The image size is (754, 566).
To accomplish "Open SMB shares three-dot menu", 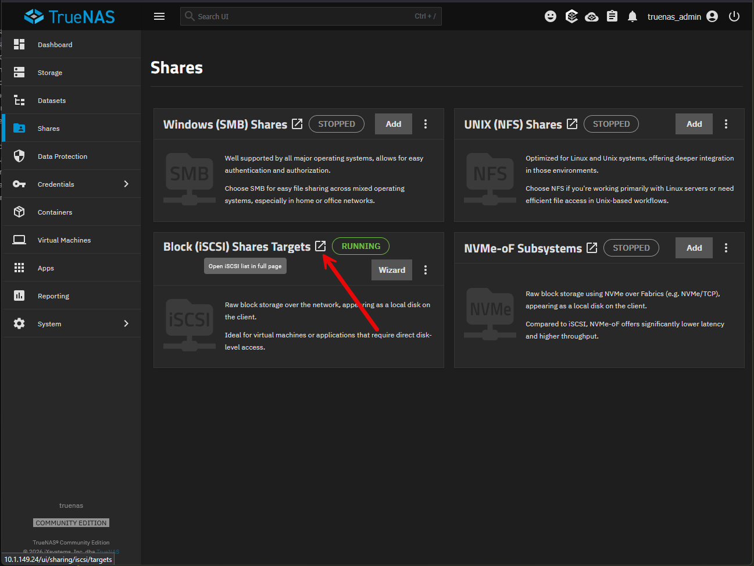I will tap(426, 124).
